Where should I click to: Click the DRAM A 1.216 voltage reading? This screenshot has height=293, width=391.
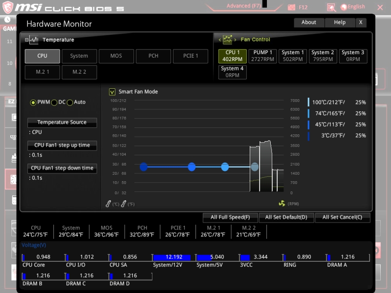tap(348, 257)
